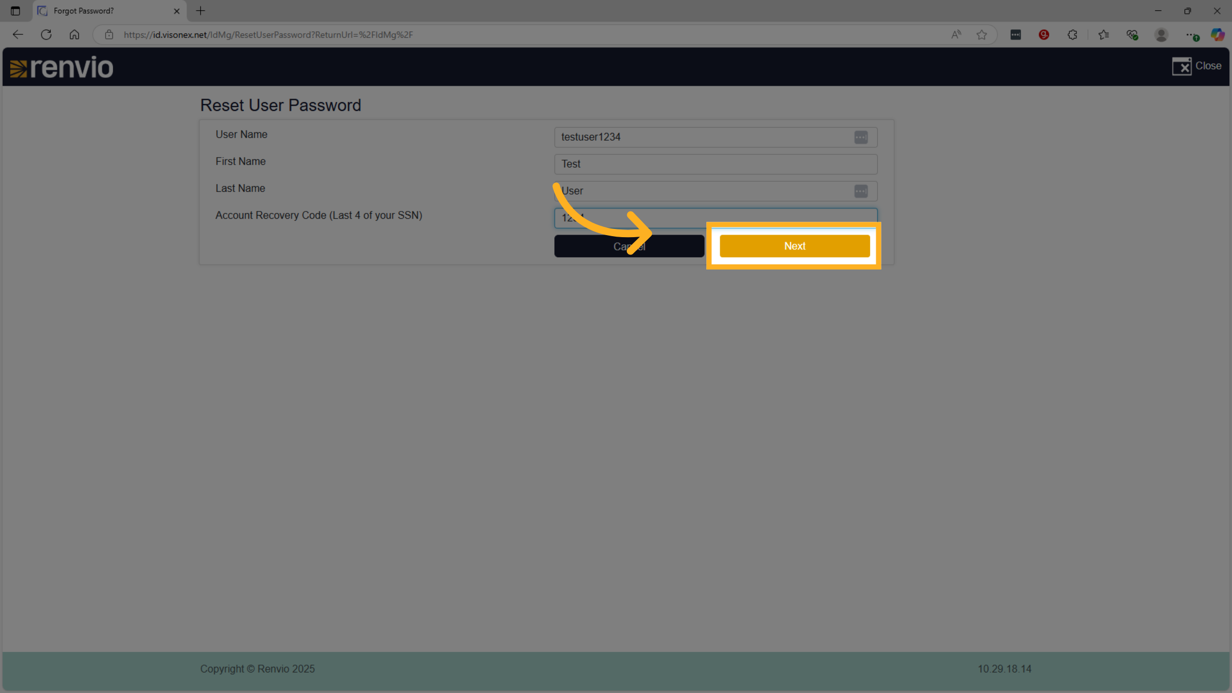The height and width of the screenshot is (693, 1232).
Task: Open tab actions menu icon
Action: coord(15,11)
